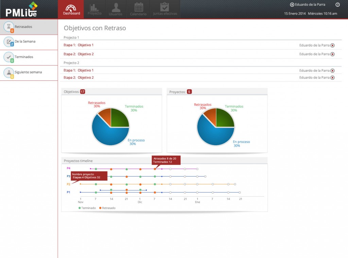
Task: Open Projecto 2 Etapa 1: Objetivo 1
Action: 79,70
